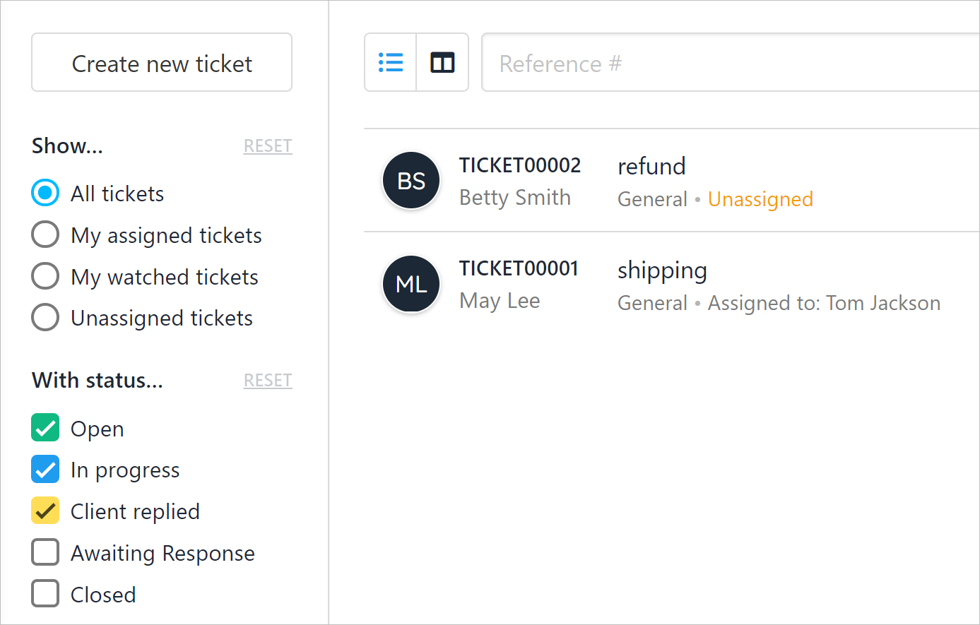This screenshot has height=625, width=980.
Task: Choose My watched tickets filter
Action: 45,276
